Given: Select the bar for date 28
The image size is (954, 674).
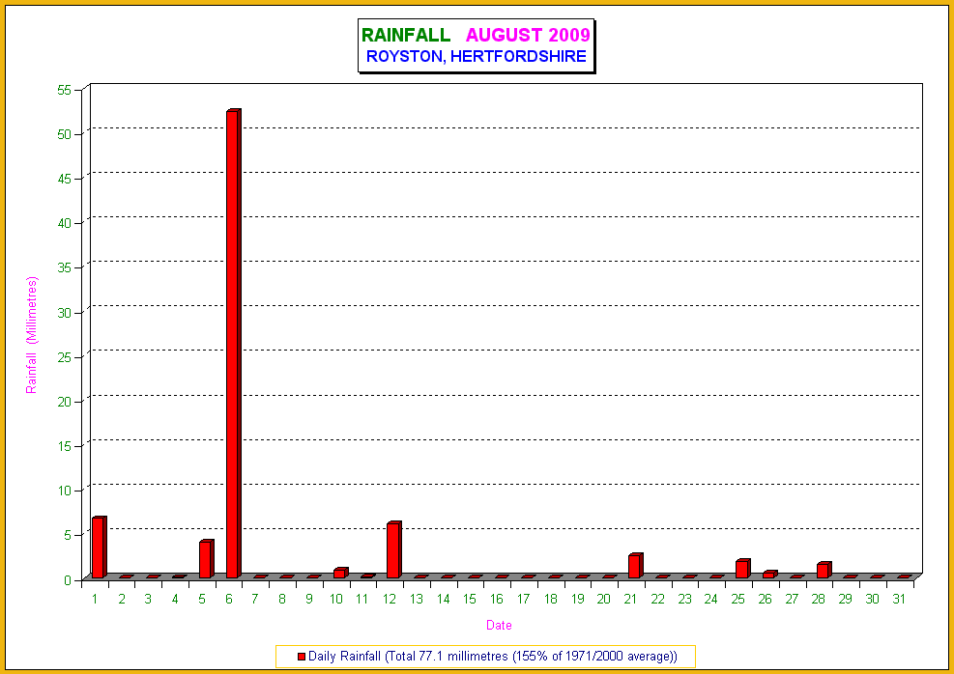Looking at the screenshot, I should [x=824, y=570].
